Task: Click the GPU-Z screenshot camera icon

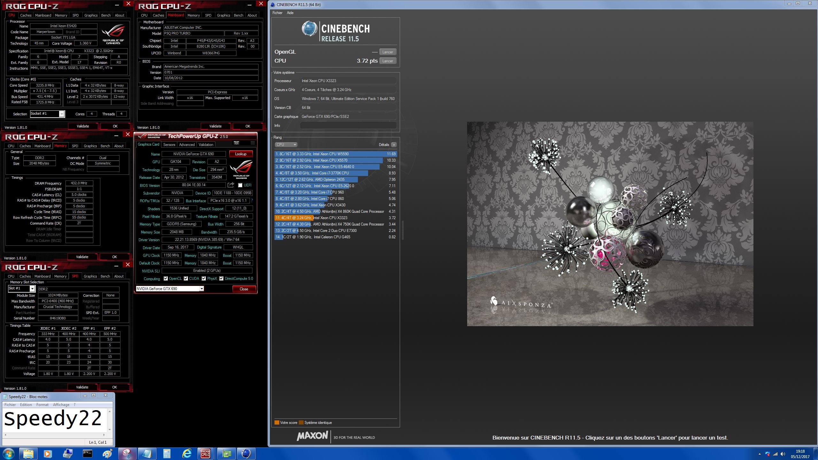Action: [x=236, y=143]
